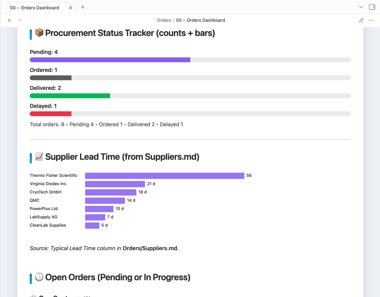Switch to editing view via pencil icon
380x297 pixels.
[x=361, y=20]
